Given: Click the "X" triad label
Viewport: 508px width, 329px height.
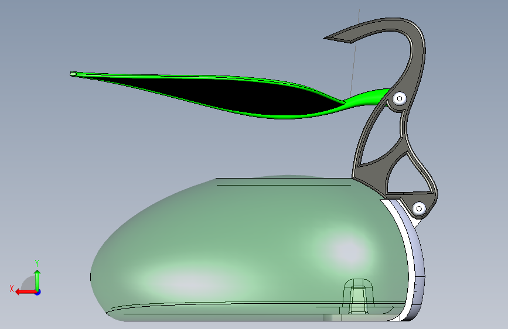Looking at the screenshot, I should pyautogui.click(x=12, y=289).
